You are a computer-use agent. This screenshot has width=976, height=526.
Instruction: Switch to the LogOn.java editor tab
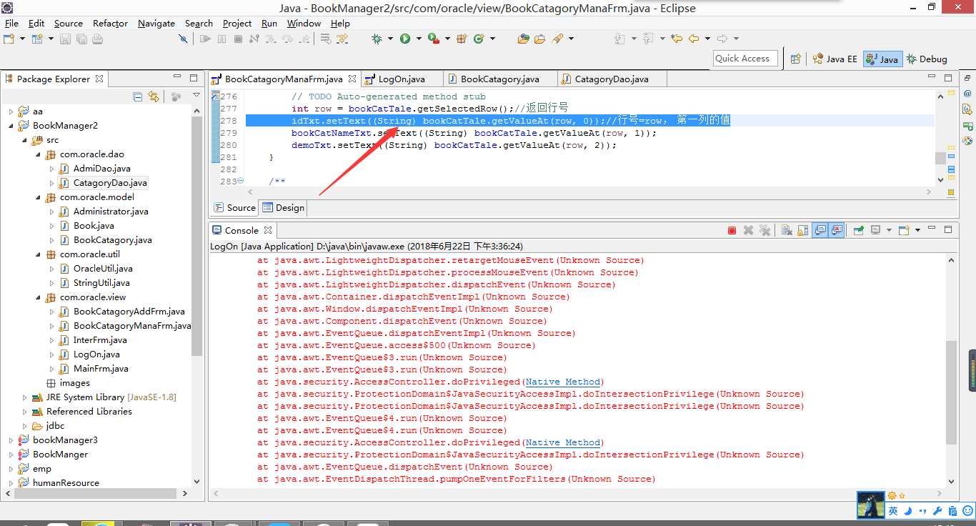401,79
